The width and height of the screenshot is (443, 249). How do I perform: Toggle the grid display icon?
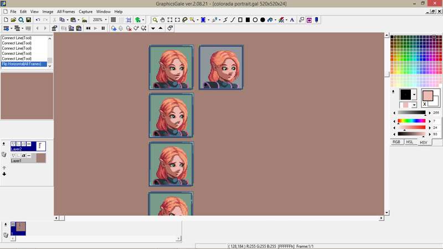114,20
